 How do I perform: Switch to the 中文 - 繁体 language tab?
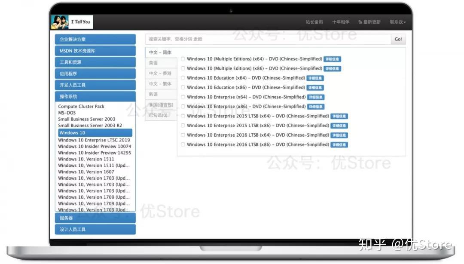[x=161, y=84]
